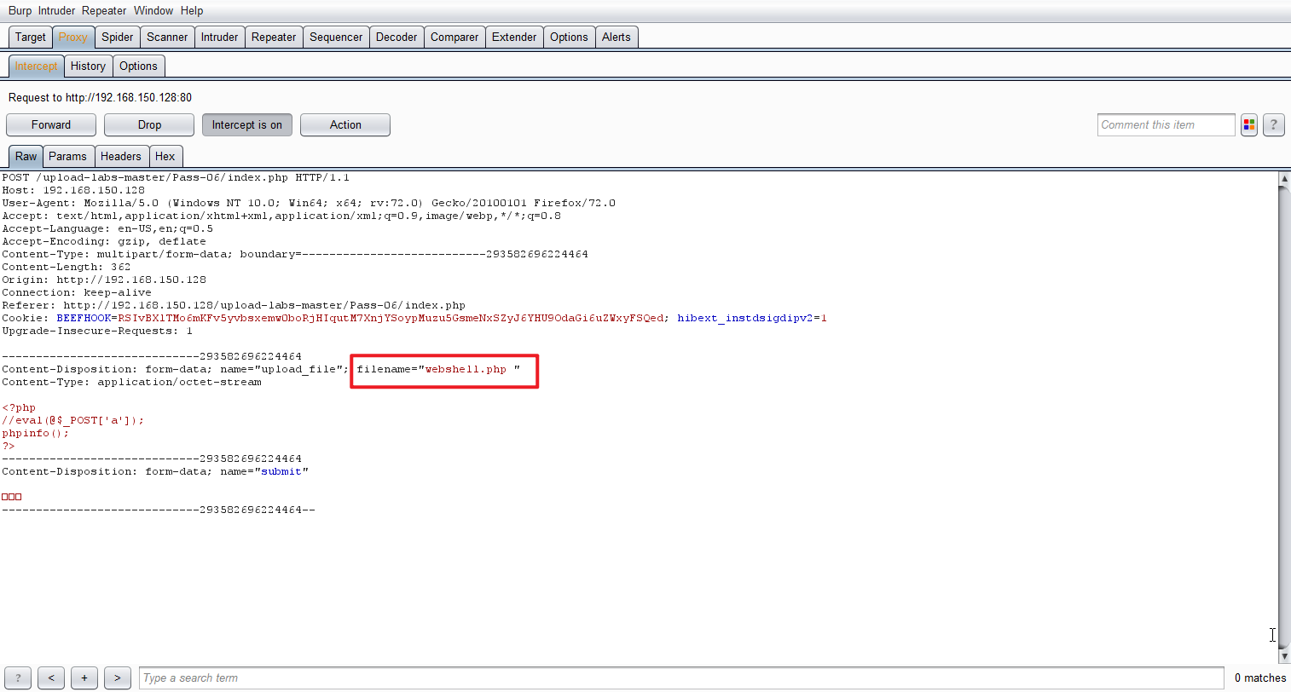Click the filename value webshell.php

(x=466, y=369)
